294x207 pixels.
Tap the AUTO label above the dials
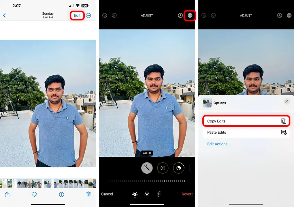147,153
